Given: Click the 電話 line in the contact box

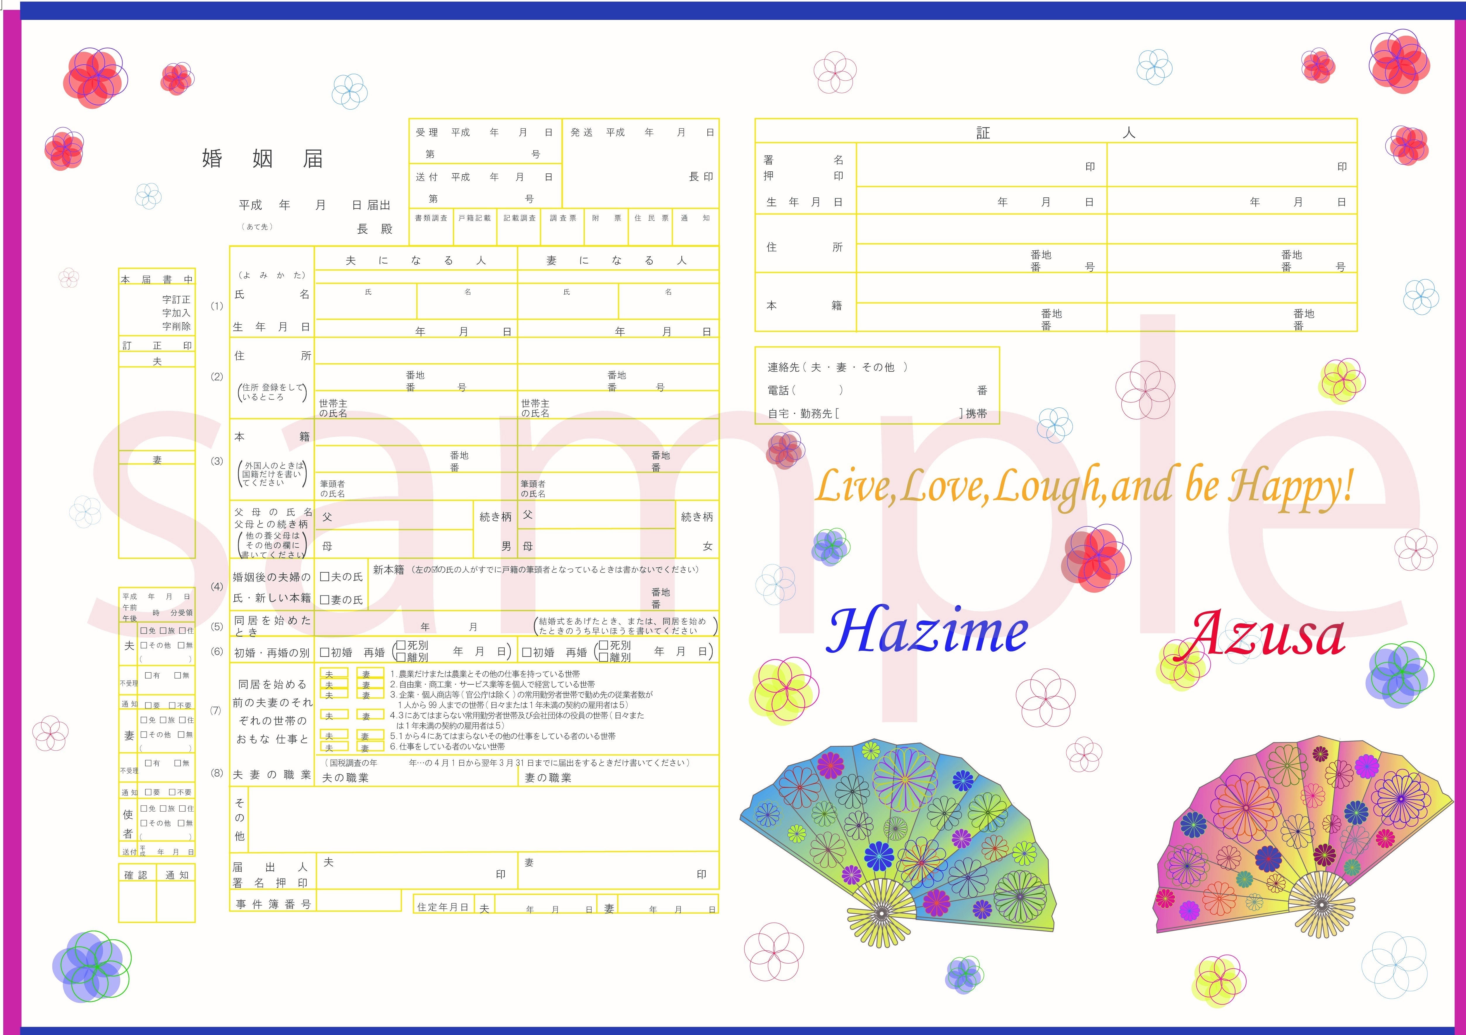Looking at the screenshot, I should point(877,390).
